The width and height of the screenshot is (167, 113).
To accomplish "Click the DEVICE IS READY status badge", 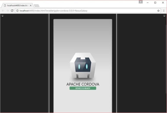I will point(83,88).
